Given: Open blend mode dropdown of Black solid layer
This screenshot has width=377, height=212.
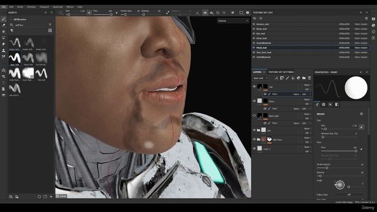Looking at the screenshot, I should 307,114.
